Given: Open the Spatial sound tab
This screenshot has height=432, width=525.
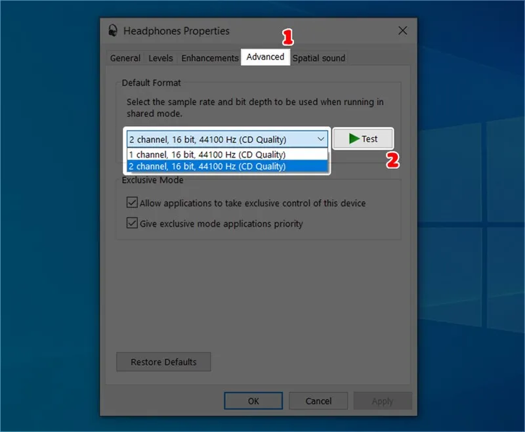Looking at the screenshot, I should 319,58.
